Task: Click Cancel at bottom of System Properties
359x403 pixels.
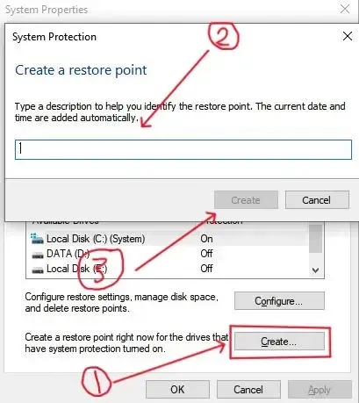Action: pyautogui.click(x=248, y=390)
